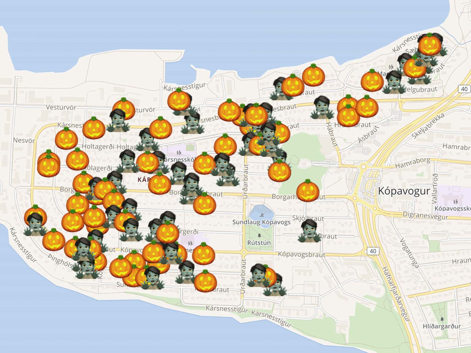Select the pumpkin on Kópavogsbraut west of Urðarbraut

pyautogui.click(x=204, y=254)
